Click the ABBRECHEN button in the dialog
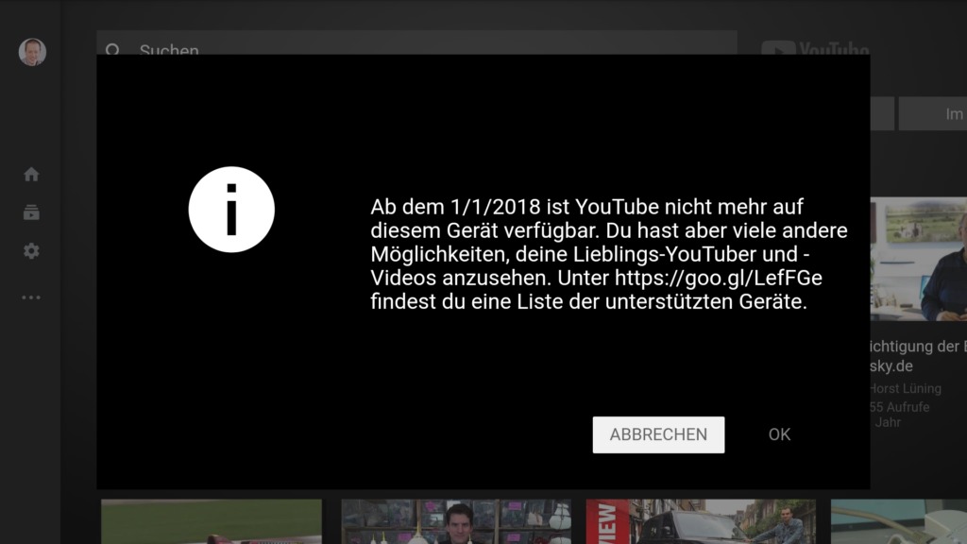This screenshot has width=967, height=544. click(x=658, y=434)
